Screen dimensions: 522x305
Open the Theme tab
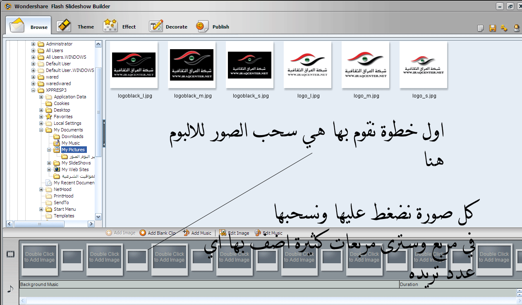coord(75,27)
